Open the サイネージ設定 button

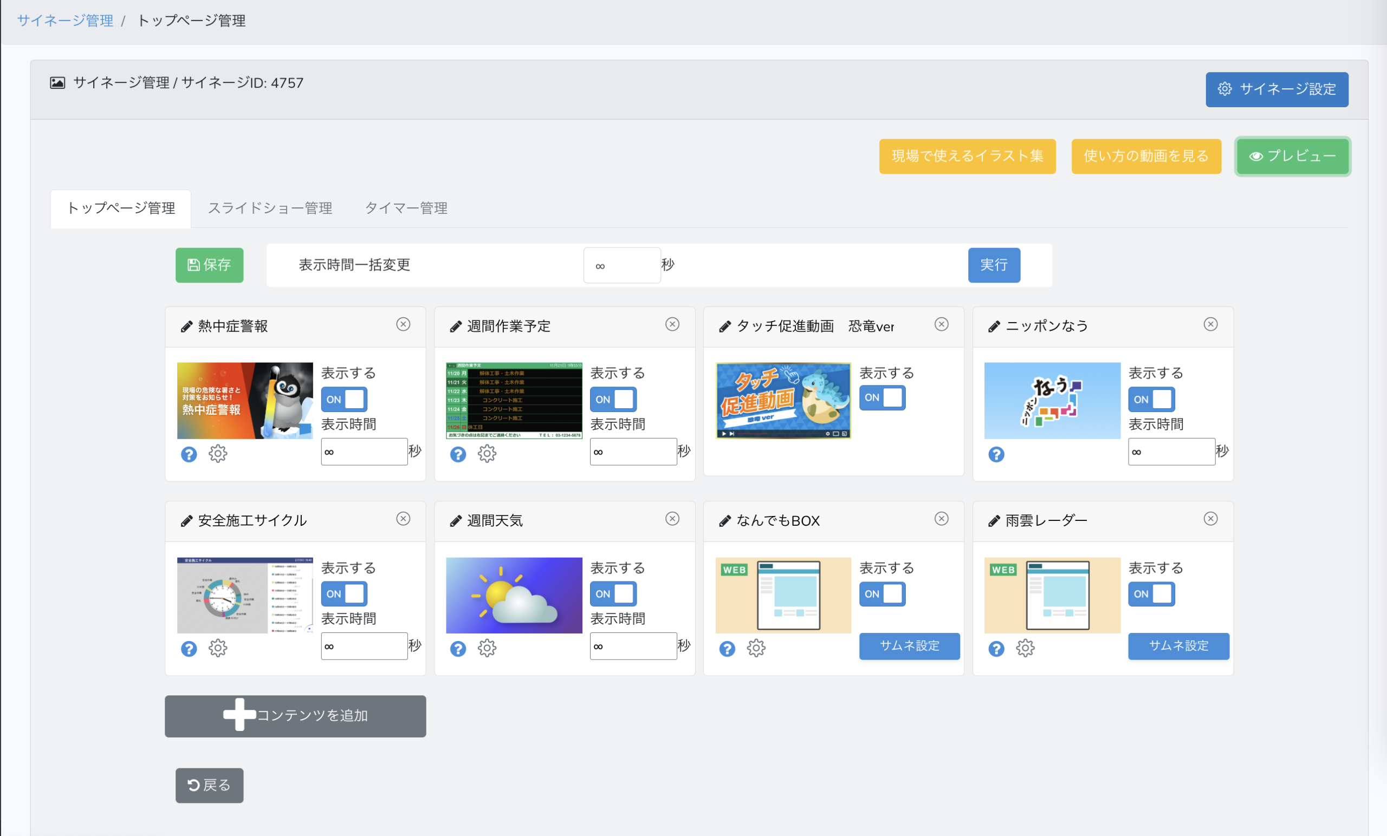click(1276, 89)
